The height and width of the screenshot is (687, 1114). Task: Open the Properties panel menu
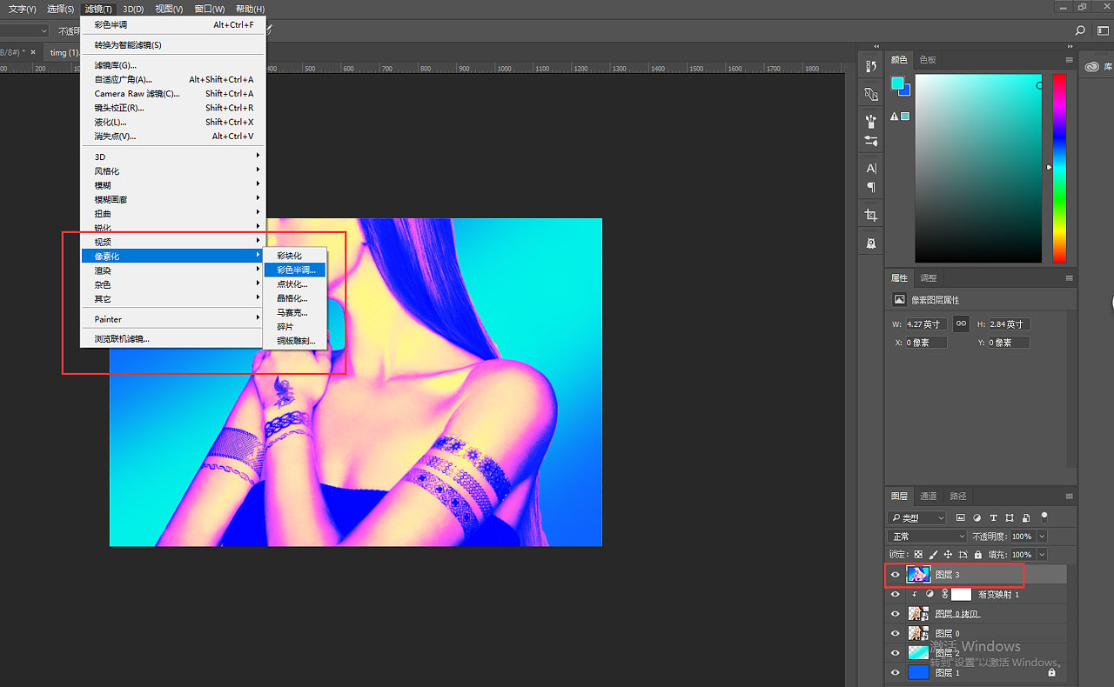click(x=1069, y=277)
